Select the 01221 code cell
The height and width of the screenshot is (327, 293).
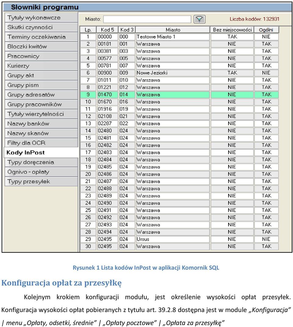[107, 87]
